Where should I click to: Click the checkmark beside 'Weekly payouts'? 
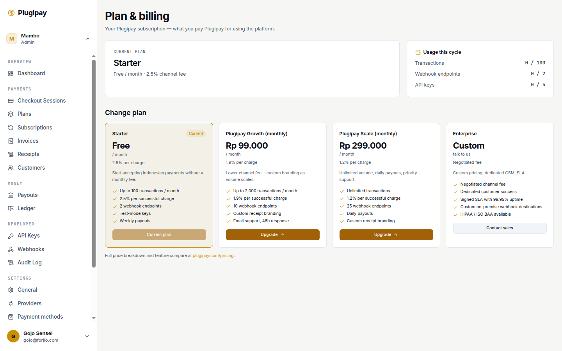[115, 222]
